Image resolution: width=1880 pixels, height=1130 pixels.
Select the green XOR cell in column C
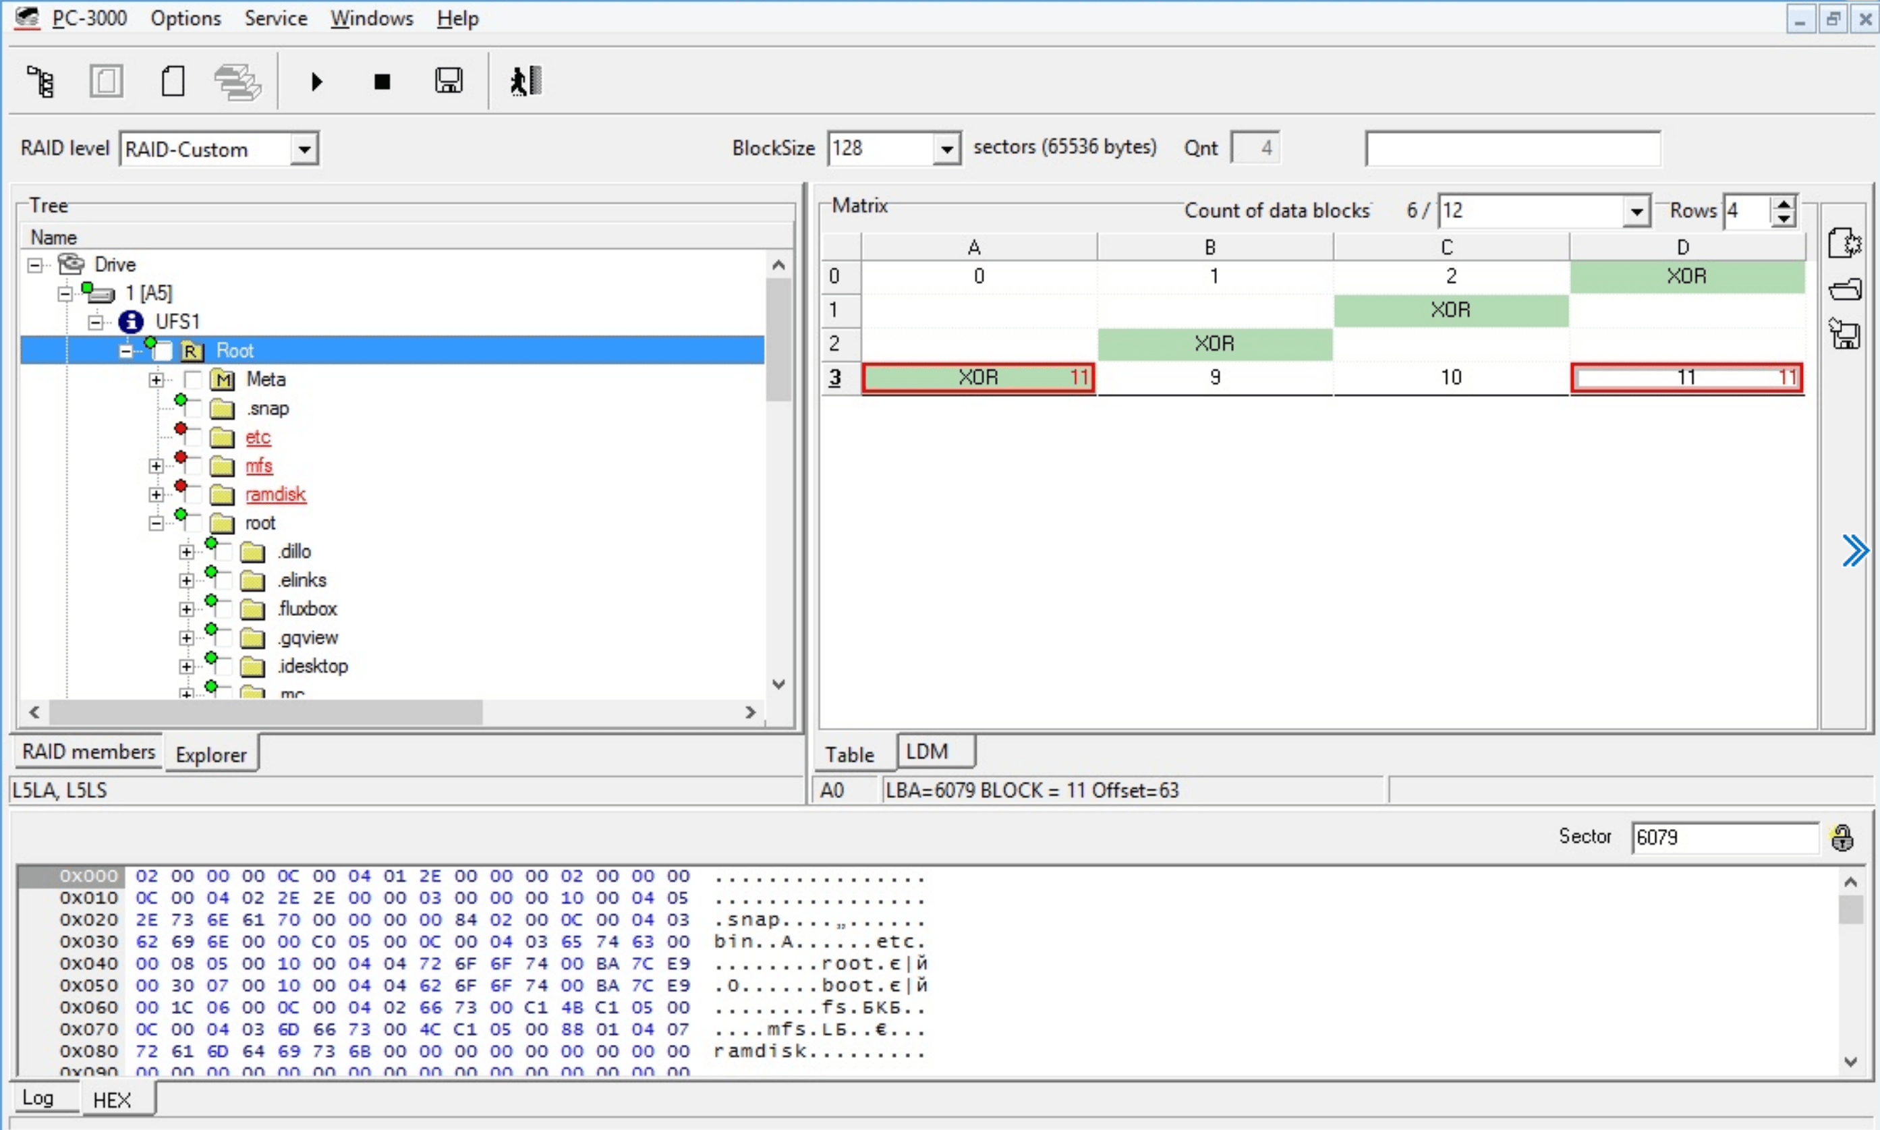(1451, 310)
